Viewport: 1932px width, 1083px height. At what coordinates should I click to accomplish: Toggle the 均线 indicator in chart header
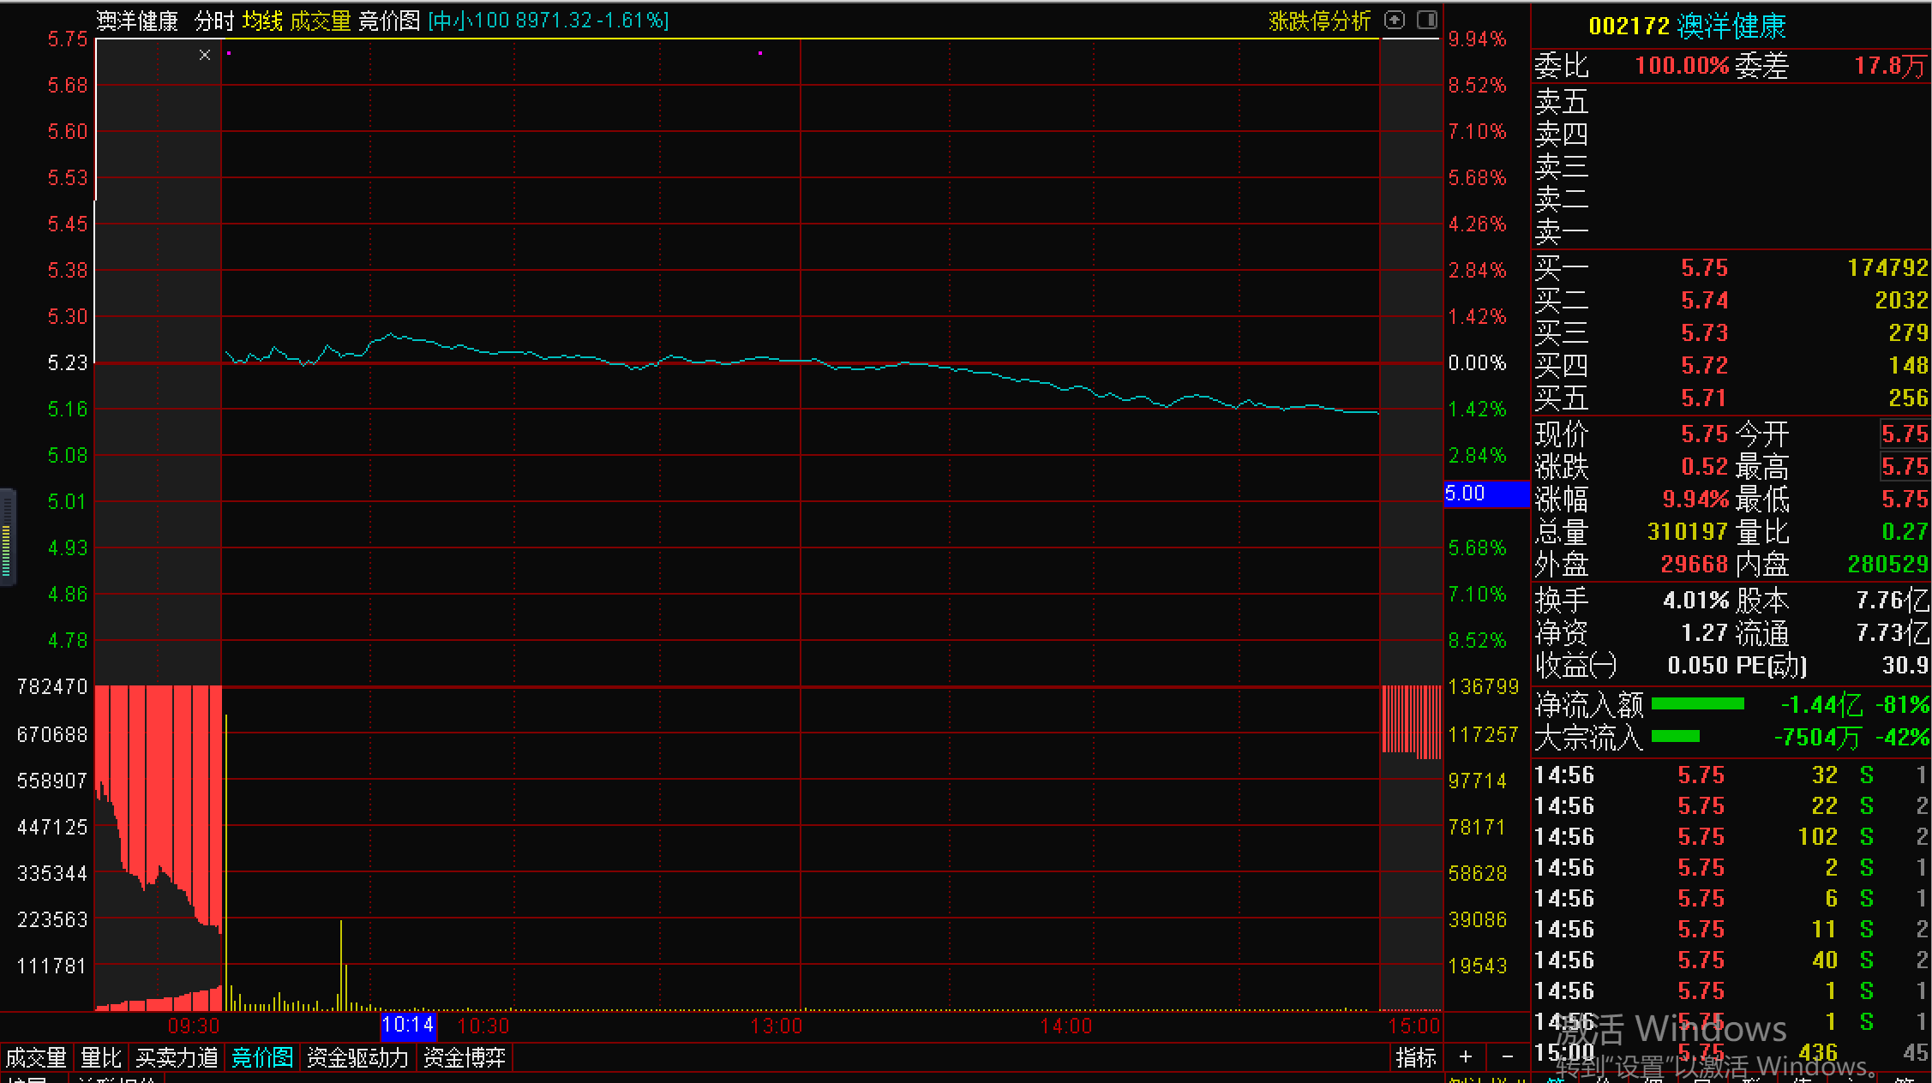(261, 21)
